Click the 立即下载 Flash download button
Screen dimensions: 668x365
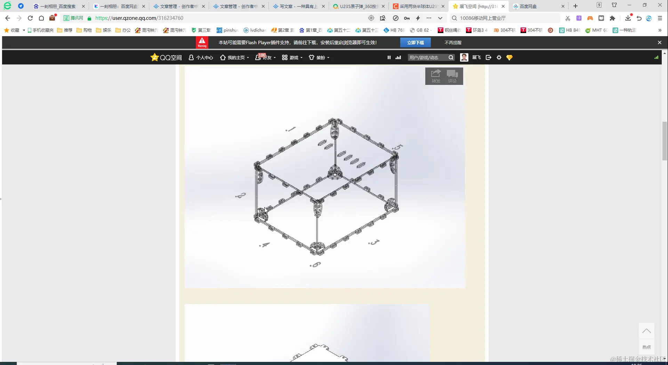(x=415, y=42)
